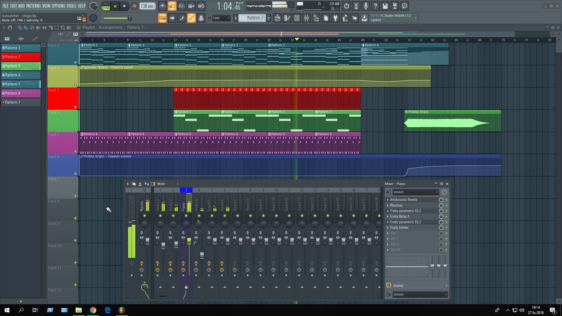Open the VIEW menu
The image size is (562, 316).
(x=46, y=6)
